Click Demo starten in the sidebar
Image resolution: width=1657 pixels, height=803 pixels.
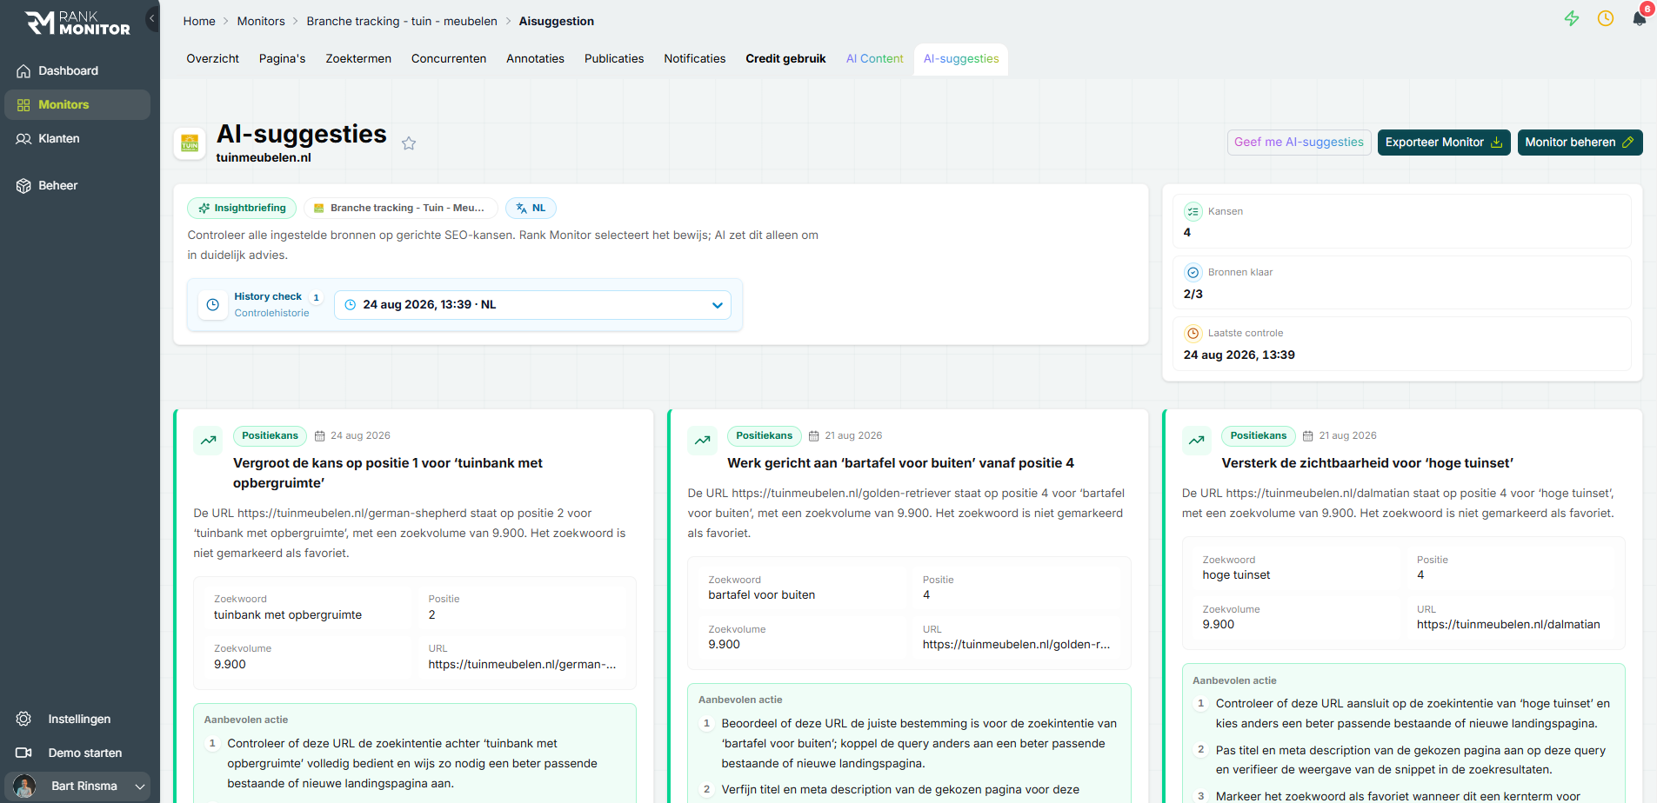pos(77,753)
